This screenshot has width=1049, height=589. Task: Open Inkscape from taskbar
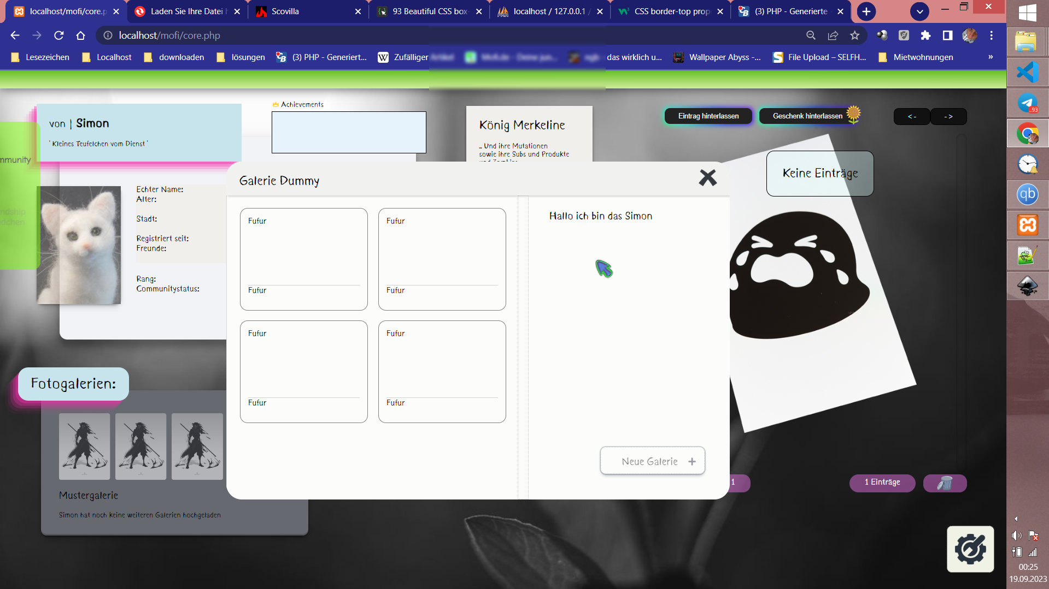coord(1028,285)
